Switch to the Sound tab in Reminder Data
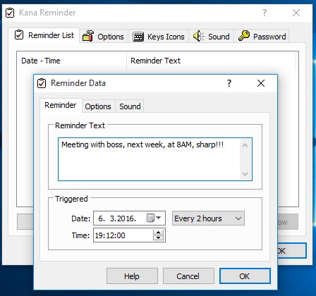This screenshot has height=296, width=316. (130, 106)
